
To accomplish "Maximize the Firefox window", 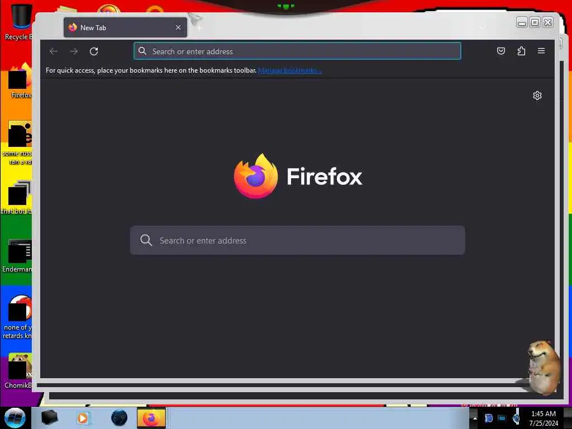I will (535, 22).
